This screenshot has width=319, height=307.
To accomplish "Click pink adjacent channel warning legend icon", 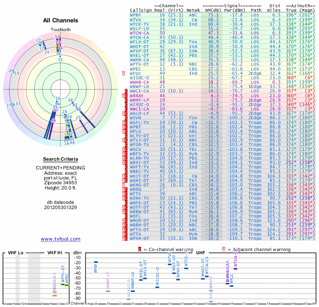I will click(x=224, y=249).
